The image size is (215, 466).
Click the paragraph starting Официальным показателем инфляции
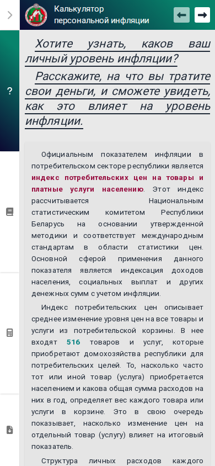[x=118, y=224]
